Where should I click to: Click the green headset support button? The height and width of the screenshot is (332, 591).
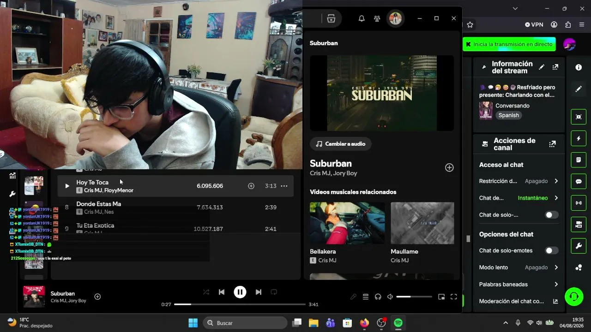[574, 296]
